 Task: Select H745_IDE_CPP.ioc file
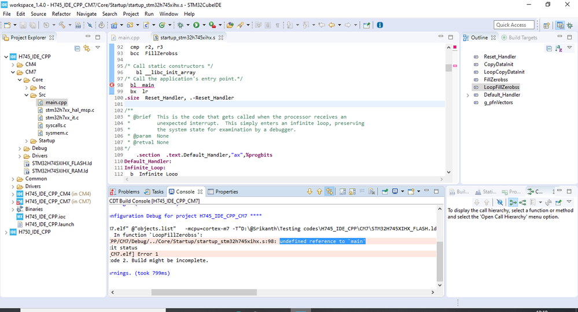[x=45, y=217]
